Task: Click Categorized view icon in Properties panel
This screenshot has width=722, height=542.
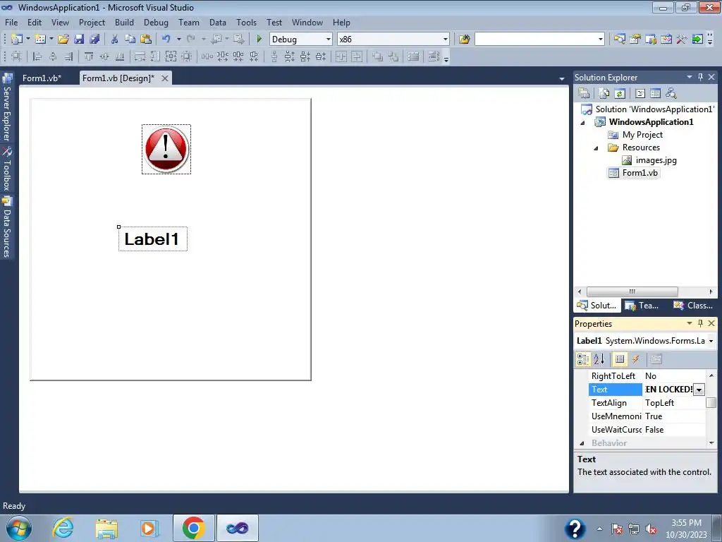Action: (583, 359)
